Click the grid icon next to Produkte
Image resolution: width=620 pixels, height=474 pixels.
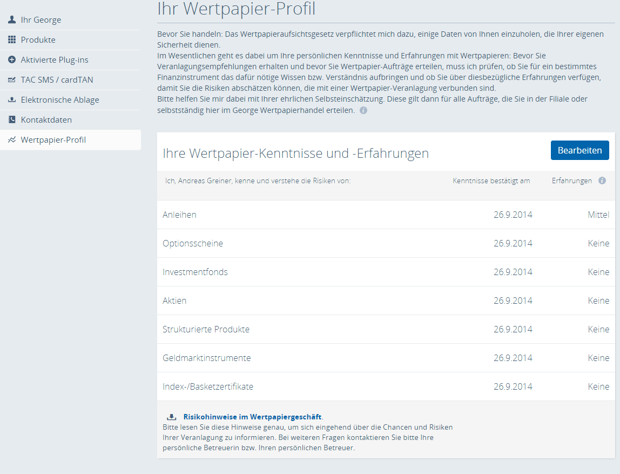[x=12, y=39]
